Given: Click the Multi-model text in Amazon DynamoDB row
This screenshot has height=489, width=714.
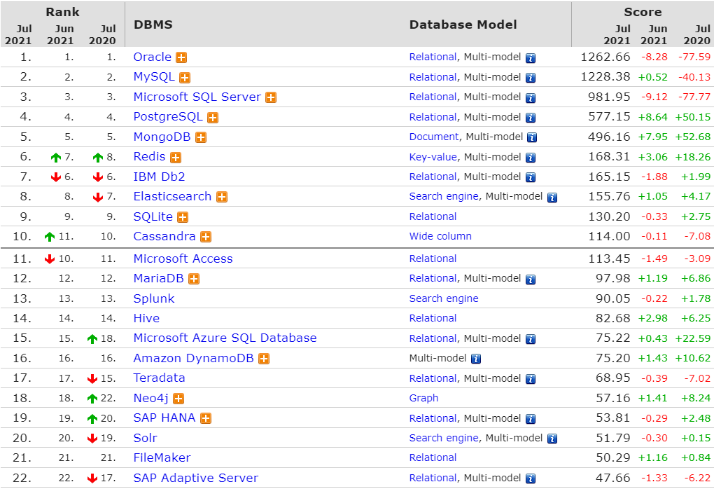Looking at the screenshot, I should 438,358.
